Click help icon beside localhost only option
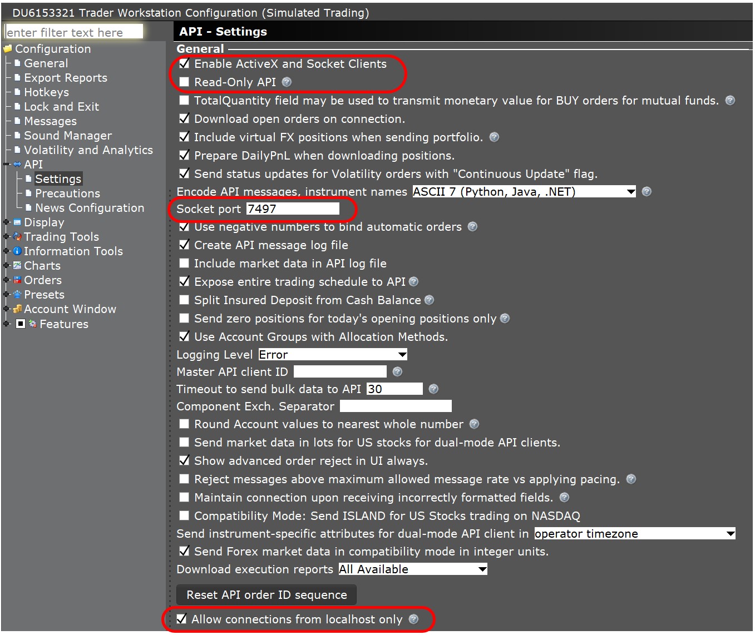The height and width of the screenshot is (635, 755). 413,619
